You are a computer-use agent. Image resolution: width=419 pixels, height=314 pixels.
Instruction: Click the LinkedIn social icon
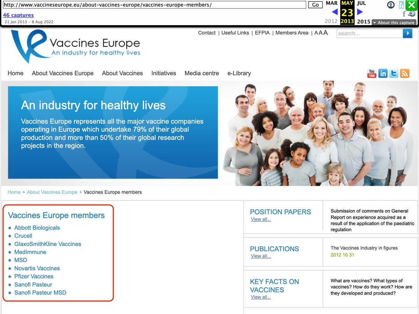tap(383, 73)
